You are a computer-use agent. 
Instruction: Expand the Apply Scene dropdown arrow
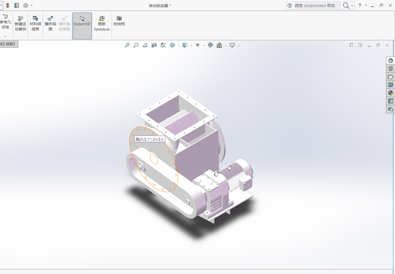226,46
